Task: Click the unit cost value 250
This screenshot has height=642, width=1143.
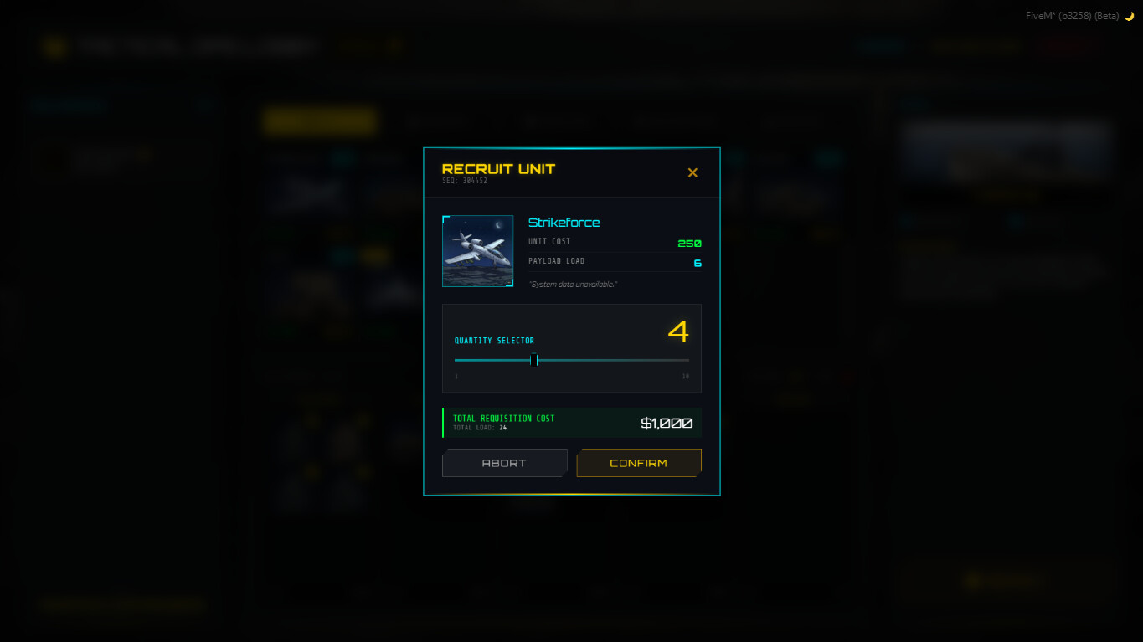Action: coord(689,244)
